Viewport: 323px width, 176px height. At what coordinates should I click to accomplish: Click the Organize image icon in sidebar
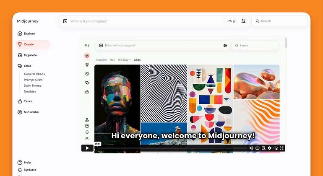[20, 55]
